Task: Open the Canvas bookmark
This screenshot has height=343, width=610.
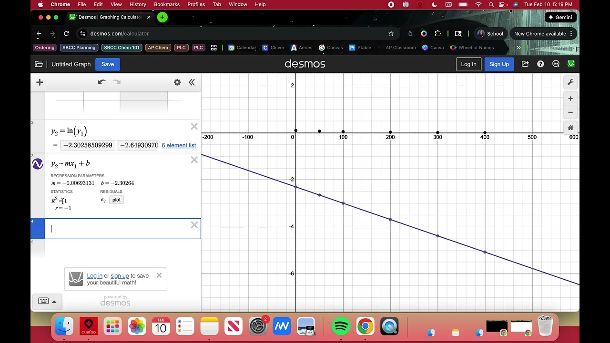Action: point(331,48)
